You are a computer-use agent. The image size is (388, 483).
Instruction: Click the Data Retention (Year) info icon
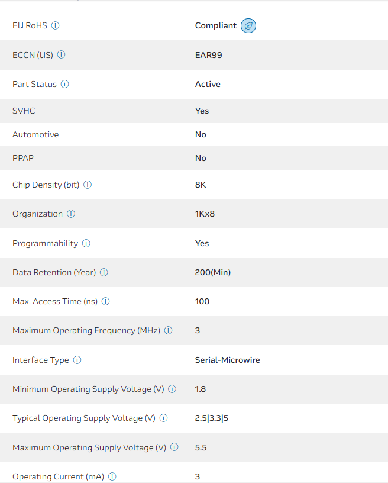[104, 272]
